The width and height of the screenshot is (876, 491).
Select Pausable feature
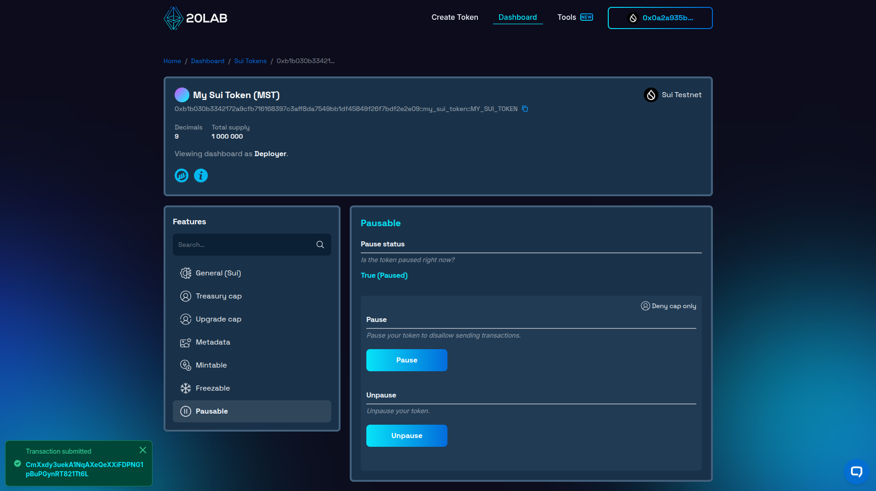(252, 411)
